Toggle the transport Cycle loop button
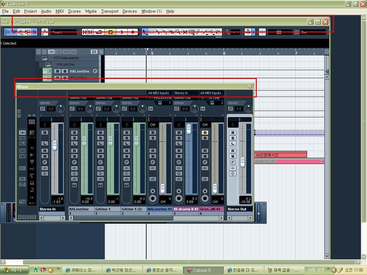Viewport: 367px width, 275px height. [99, 32]
